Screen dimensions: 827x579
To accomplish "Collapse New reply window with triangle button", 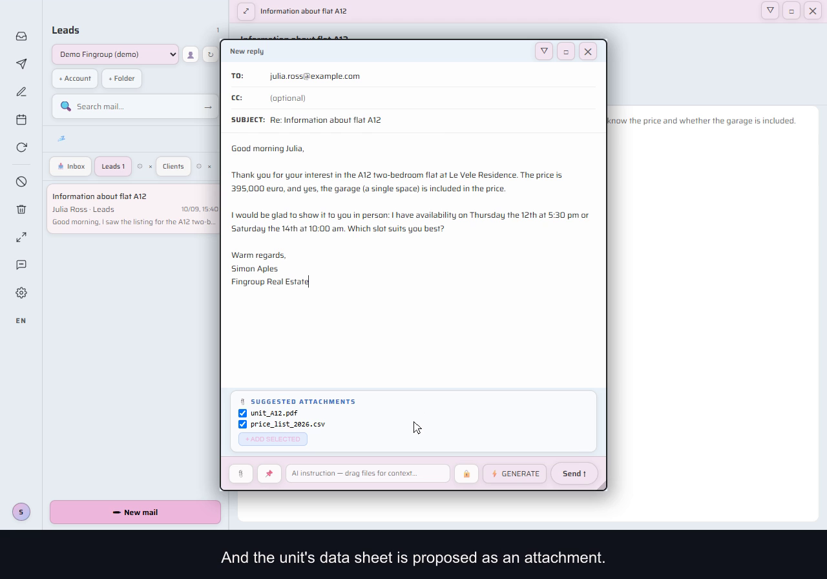I will 544,52.
